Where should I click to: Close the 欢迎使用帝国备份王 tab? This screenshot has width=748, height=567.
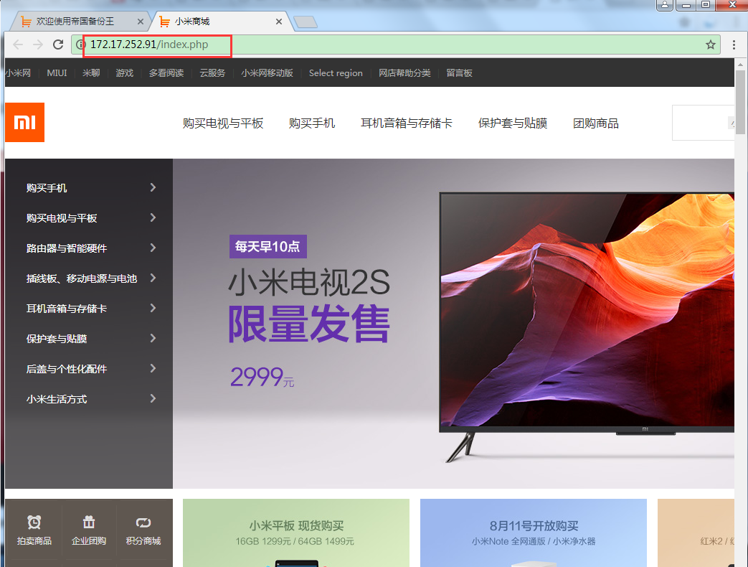(141, 22)
